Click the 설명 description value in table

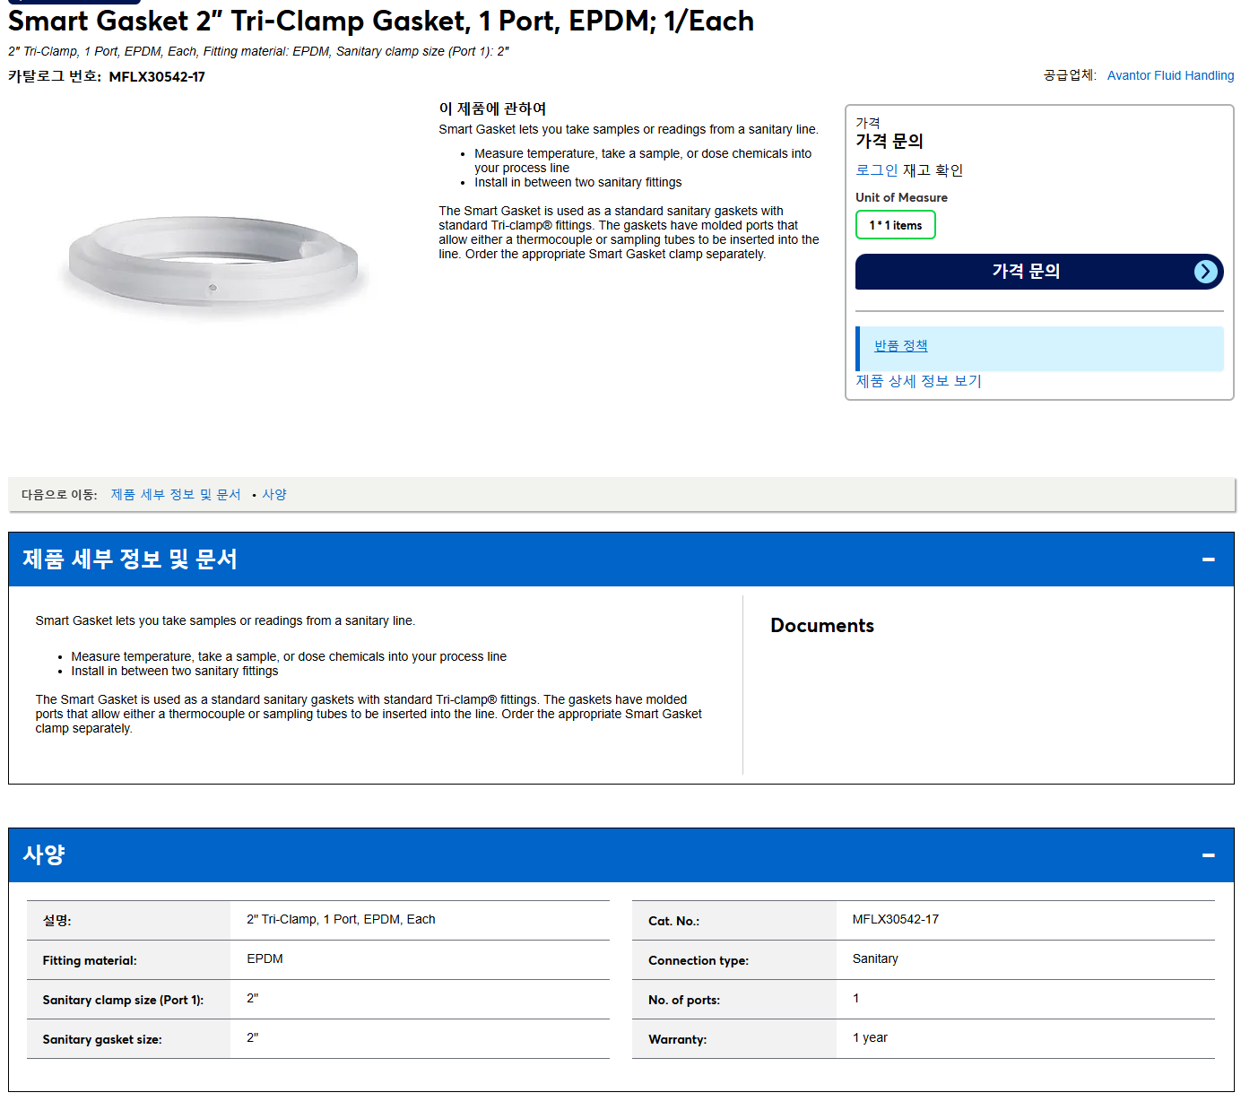pos(341,920)
